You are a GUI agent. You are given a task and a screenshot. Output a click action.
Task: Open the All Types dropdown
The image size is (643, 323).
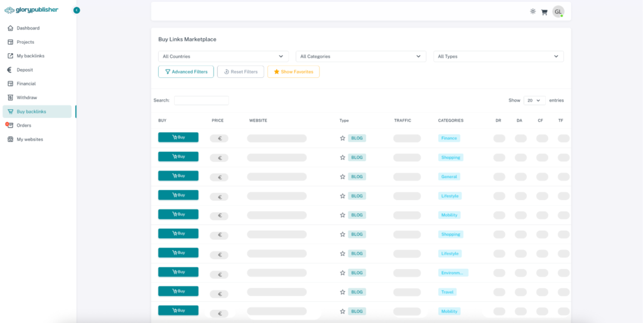click(499, 56)
